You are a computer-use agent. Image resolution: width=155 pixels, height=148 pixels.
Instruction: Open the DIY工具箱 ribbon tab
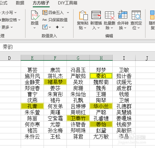coord(67,3)
